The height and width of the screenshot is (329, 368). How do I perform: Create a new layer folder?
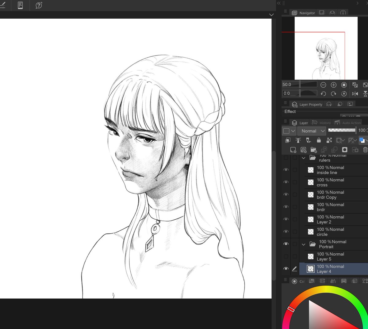[x=314, y=150]
